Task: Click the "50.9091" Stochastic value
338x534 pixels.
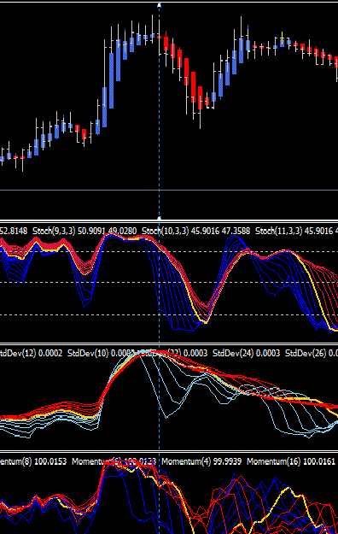Action: tap(92, 231)
